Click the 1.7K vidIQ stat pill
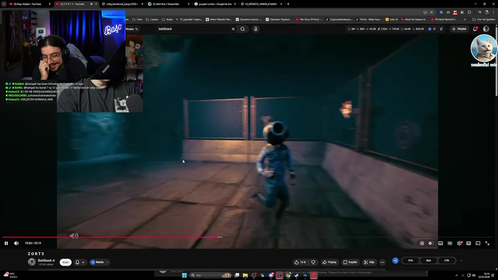The width and height of the screenshot is (498, 280). 447,261
